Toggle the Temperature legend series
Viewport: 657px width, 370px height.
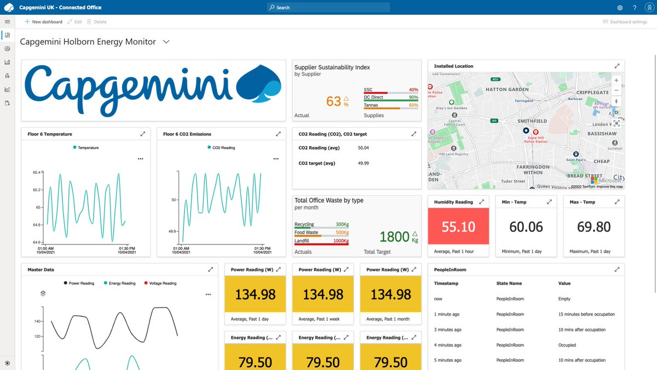pyautogui.click(x=85, y=147)
